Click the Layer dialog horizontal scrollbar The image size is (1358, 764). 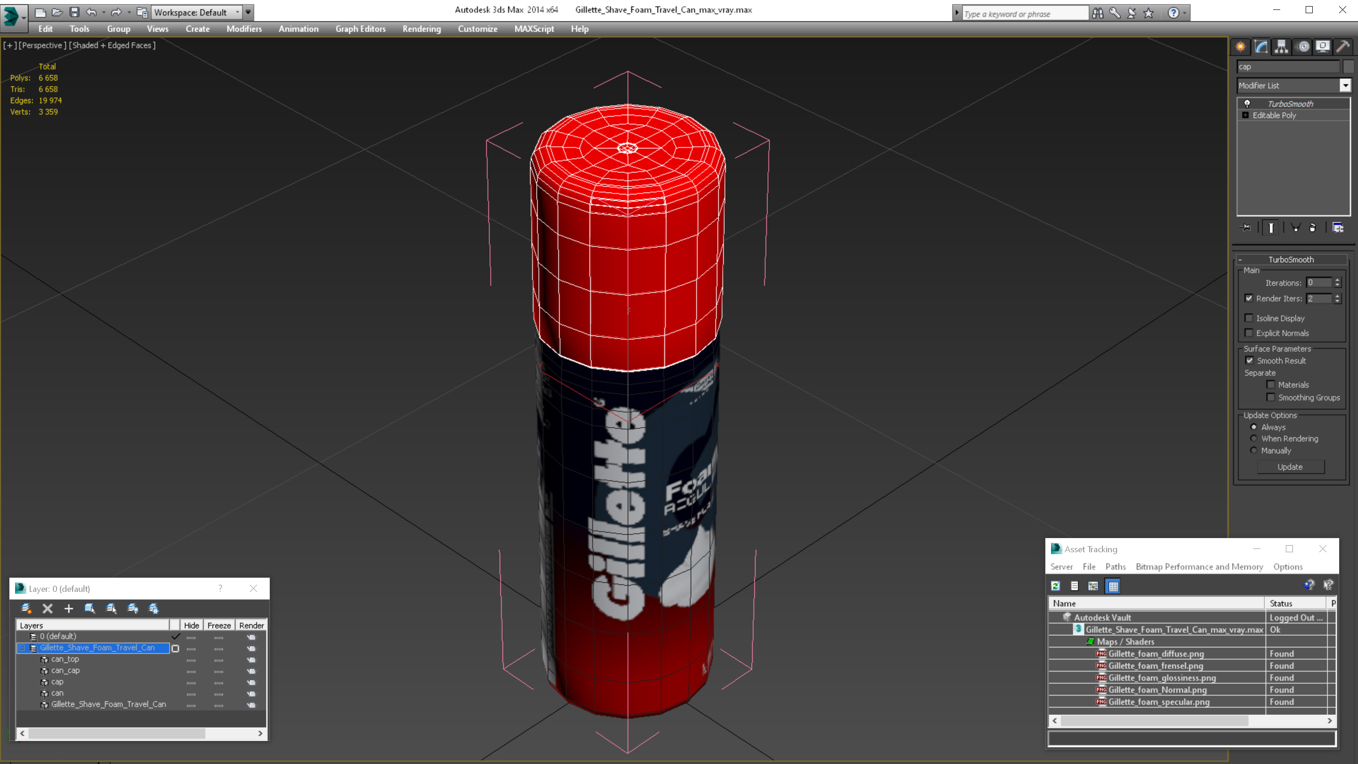tap(141, 733)
